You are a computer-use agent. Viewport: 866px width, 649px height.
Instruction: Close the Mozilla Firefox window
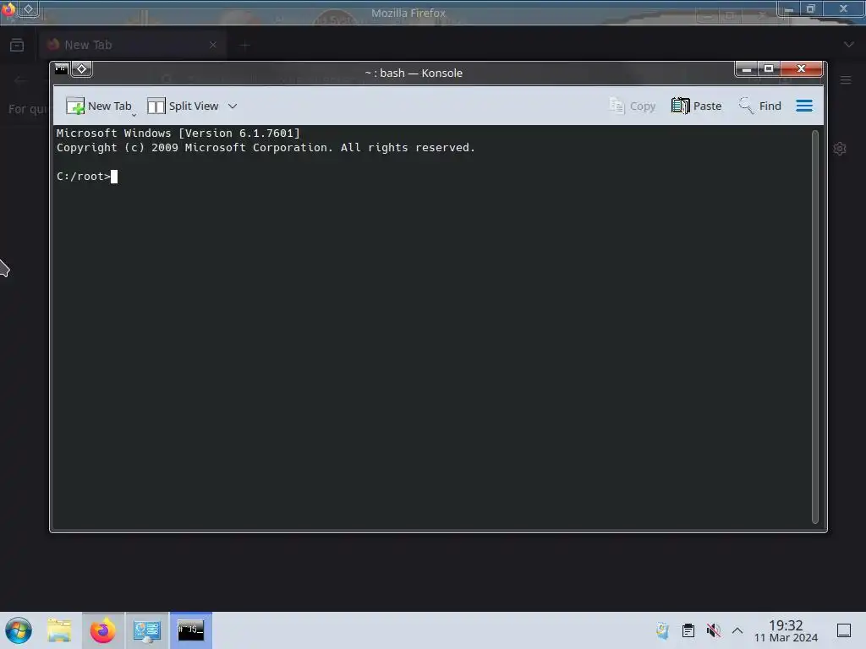[843, 8]
